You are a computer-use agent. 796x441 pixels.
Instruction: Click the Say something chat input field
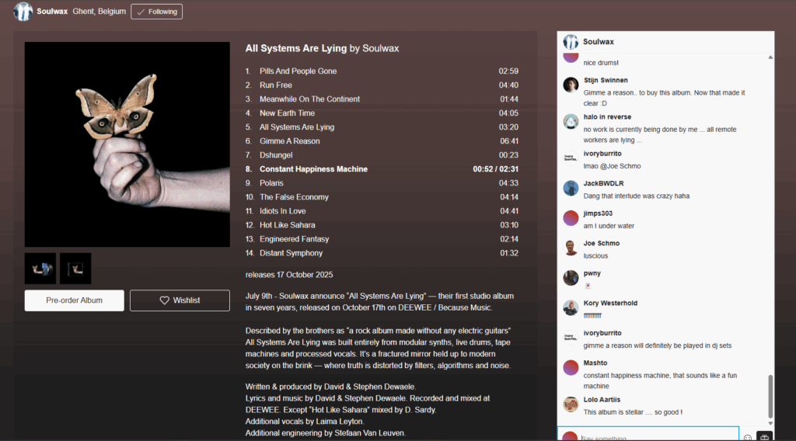(657, 436)
